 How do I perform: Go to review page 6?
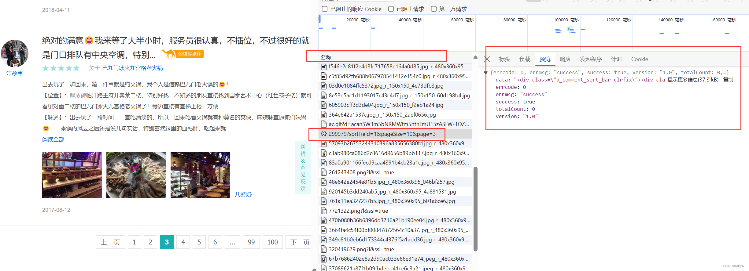click(215, 242)
